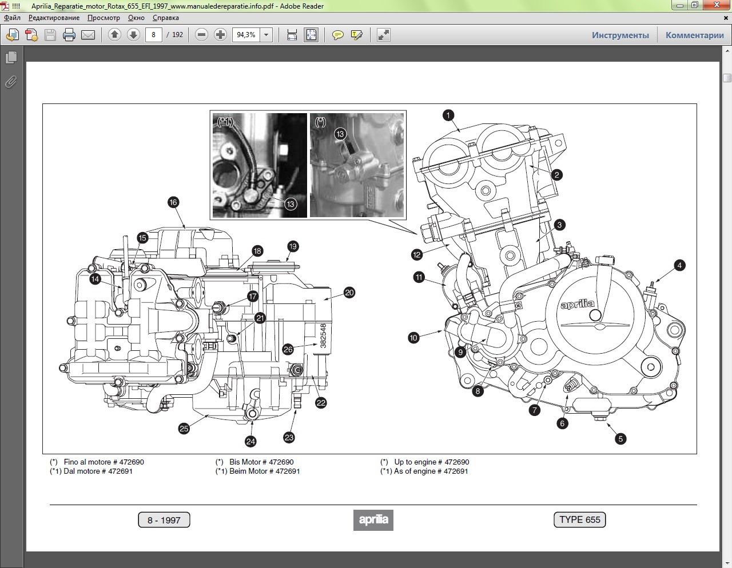Send file by email envelope icon
The width and height of the screenshot is (732, 568).
coord(88,35)
